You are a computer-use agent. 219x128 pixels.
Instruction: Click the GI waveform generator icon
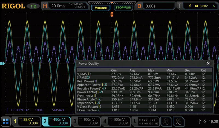pos(166,121)
